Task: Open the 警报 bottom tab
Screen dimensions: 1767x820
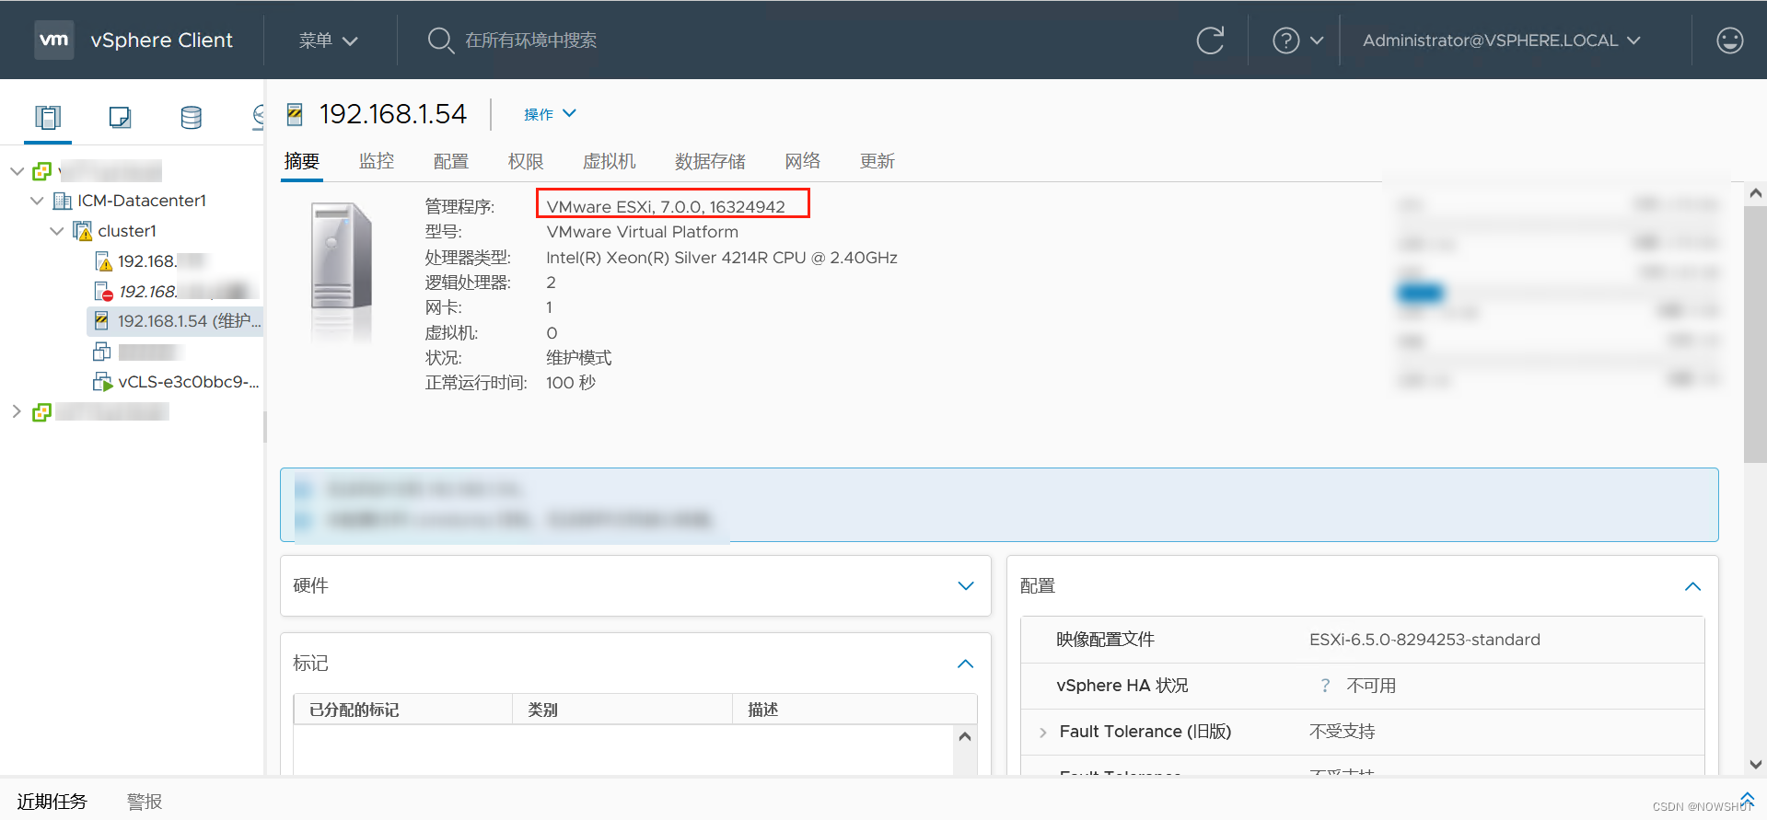Action: pos(145,802)
